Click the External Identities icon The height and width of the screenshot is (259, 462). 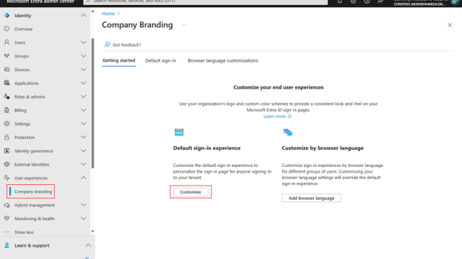coord(6,164)
